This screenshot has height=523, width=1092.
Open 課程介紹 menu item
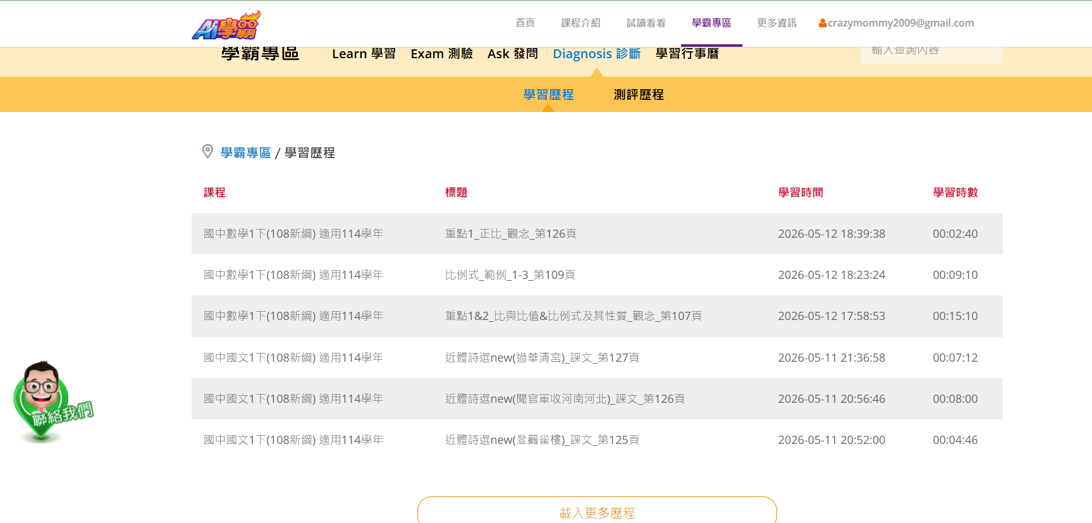pyautogui.click(x=580, y=23)
